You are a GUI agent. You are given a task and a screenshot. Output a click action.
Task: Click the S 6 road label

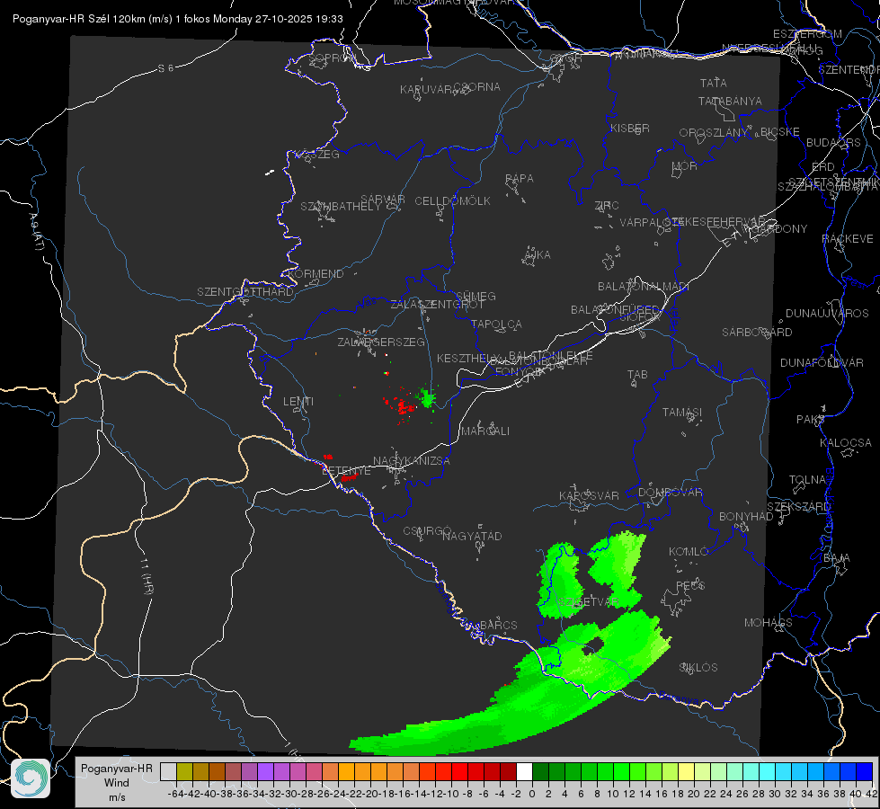(x=165, y=68)
